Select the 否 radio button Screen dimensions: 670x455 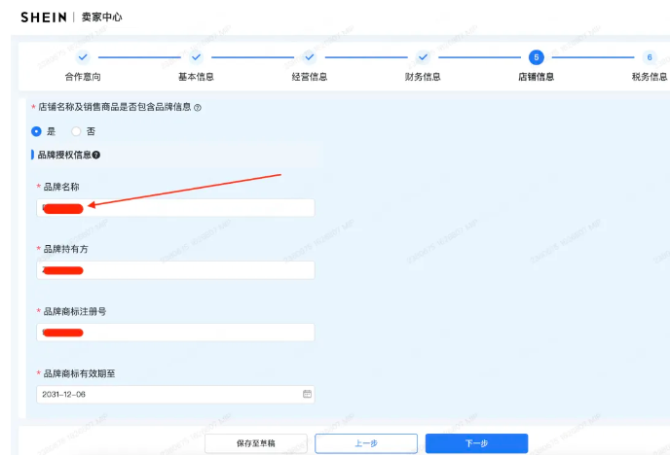pyautogui.click(x=76, y=131)
